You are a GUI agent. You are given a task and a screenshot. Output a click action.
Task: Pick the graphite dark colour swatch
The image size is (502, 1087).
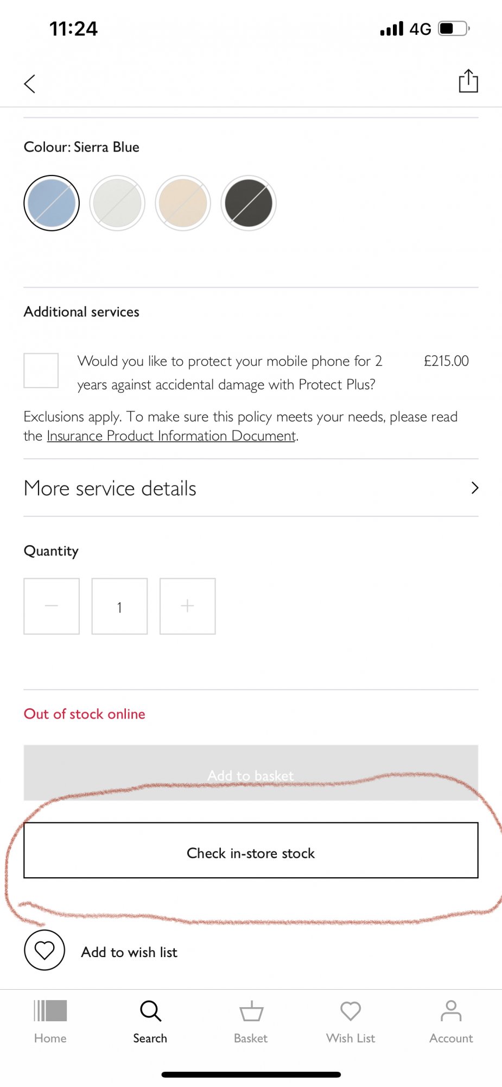tap(249, 203)
